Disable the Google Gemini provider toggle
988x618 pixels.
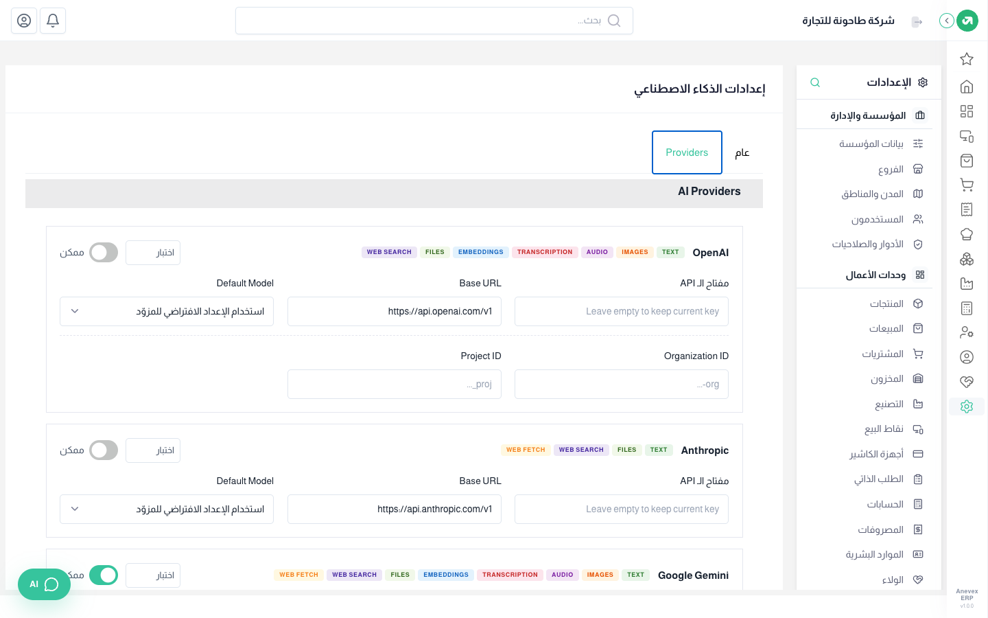click(x=104, y=575)
